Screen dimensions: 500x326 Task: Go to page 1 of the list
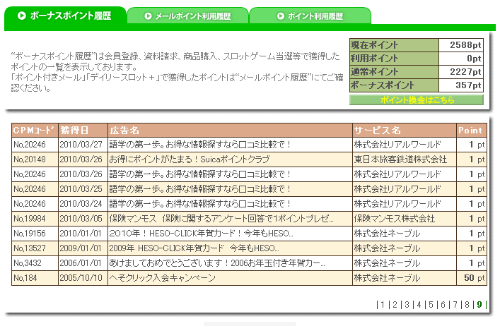(x=383, y=305)
